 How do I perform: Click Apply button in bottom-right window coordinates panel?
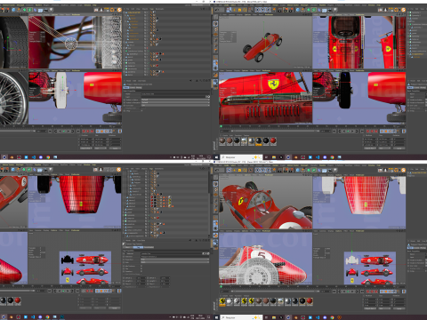click(399, 308)
